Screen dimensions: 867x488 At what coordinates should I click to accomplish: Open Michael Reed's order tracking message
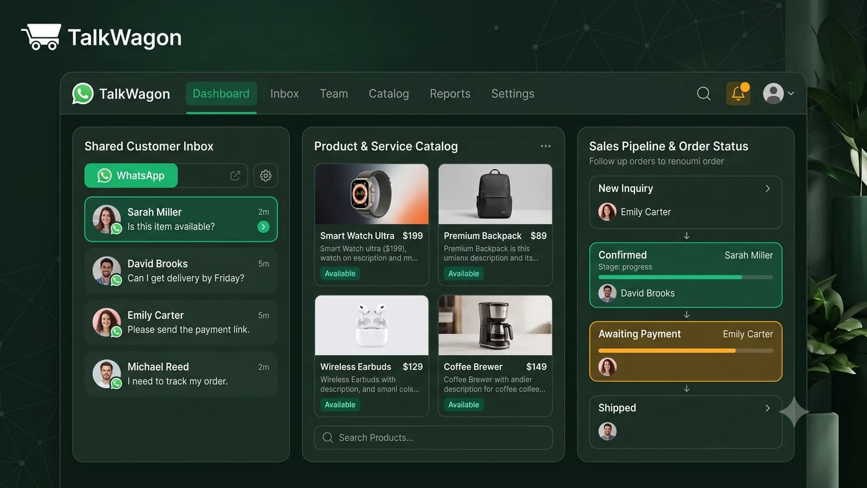(181, 374)
